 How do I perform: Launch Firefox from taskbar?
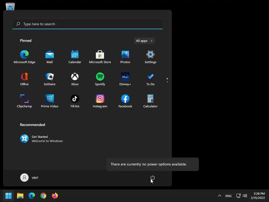coord(55,196)
